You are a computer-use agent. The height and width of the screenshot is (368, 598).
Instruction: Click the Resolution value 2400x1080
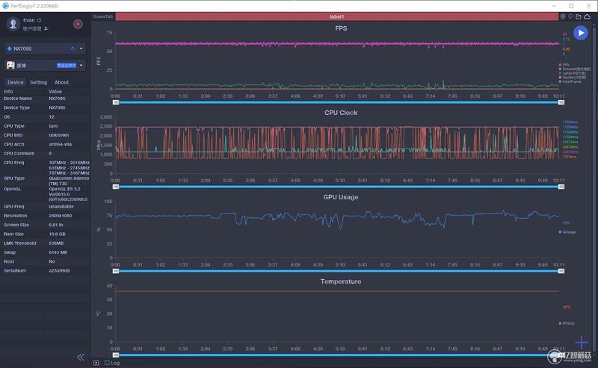[60, 216]
